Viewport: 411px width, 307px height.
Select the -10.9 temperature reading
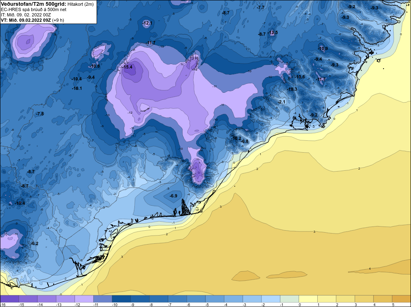(x=323, y=49)
